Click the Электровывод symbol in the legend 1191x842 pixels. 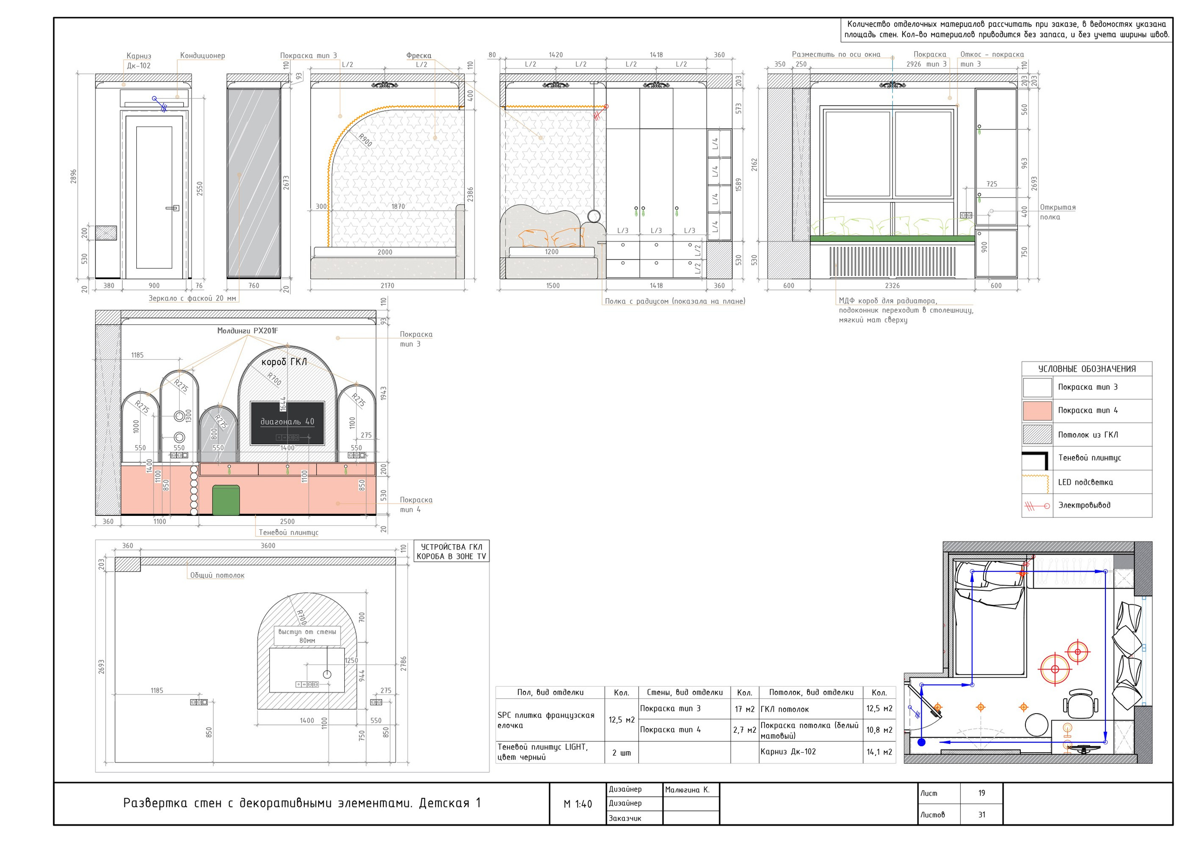(x=1037, y=506)
